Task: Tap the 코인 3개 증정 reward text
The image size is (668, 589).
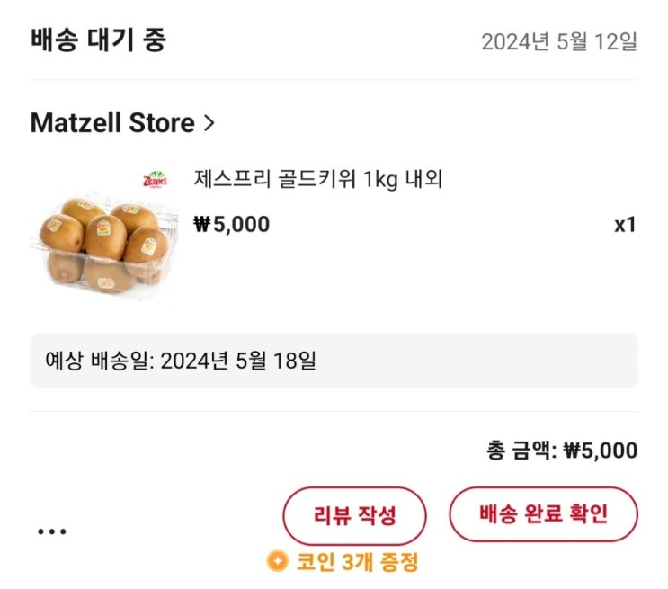Action: 355,563
